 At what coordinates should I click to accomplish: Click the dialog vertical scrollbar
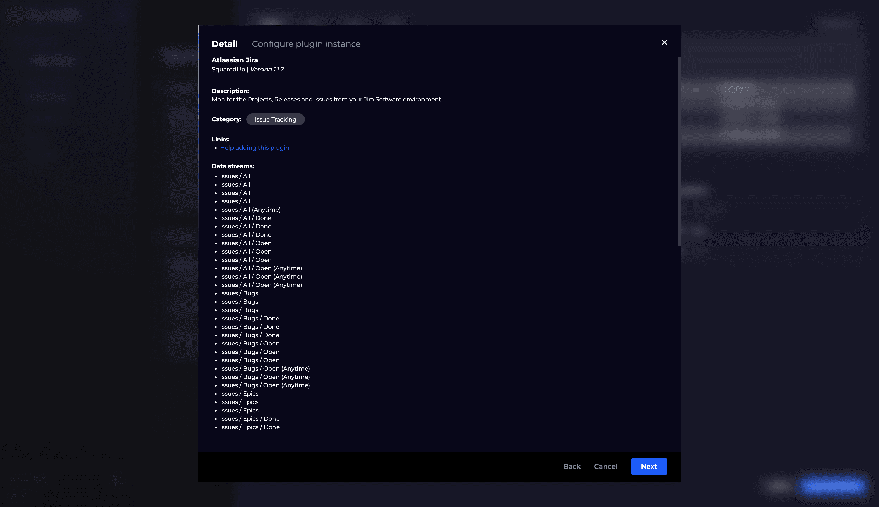click(679, 152)
